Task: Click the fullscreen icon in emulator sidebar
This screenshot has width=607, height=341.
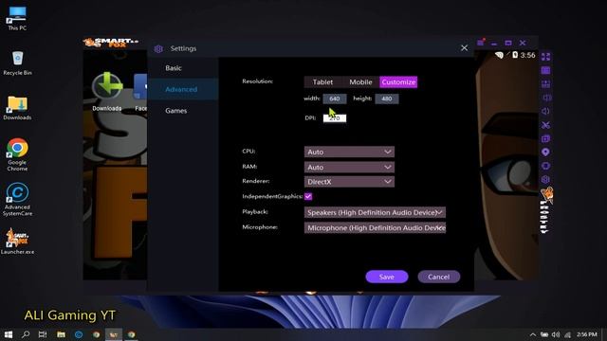Action: (546, 57)
